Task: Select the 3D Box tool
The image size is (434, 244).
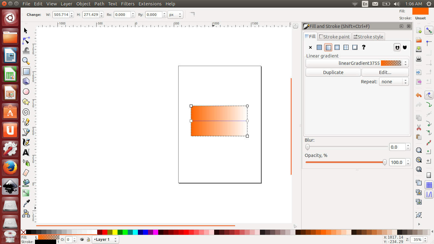Action: pos(26,81)
